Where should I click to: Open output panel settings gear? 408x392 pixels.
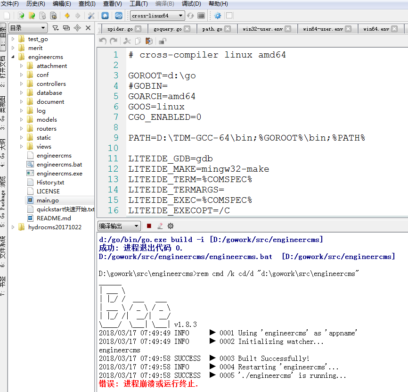pyautogui.click(x=170, y=226)
